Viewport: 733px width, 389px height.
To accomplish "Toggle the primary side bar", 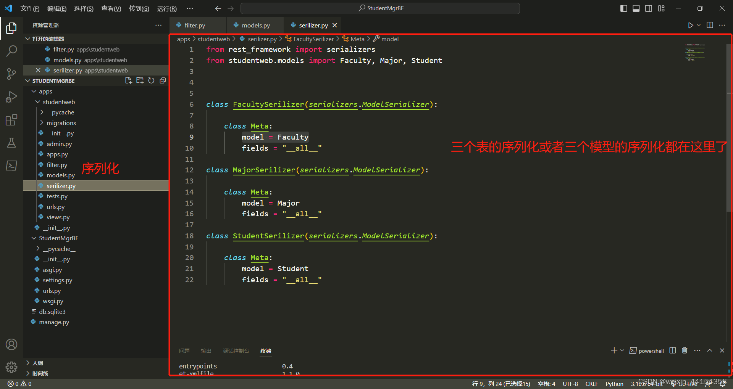I will [x=623, y=8].
